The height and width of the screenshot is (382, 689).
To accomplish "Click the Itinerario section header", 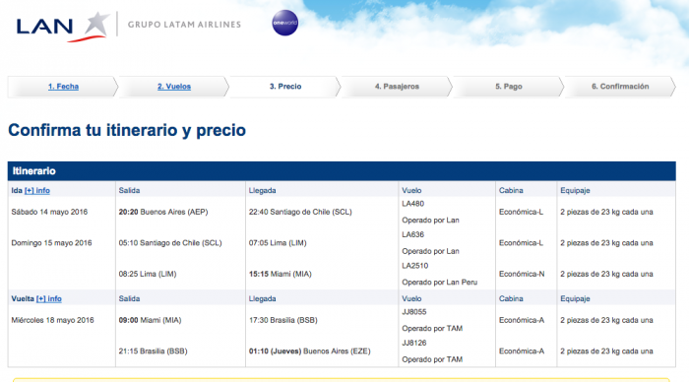I will (x=342, y=171).
